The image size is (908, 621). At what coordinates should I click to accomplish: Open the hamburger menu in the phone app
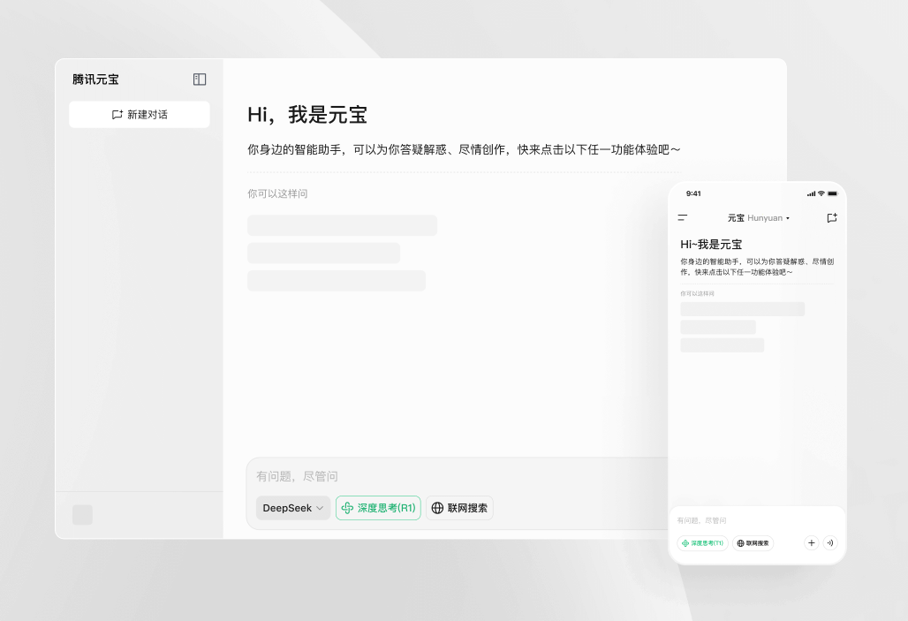pyautogui.click(x=683, y=218)
